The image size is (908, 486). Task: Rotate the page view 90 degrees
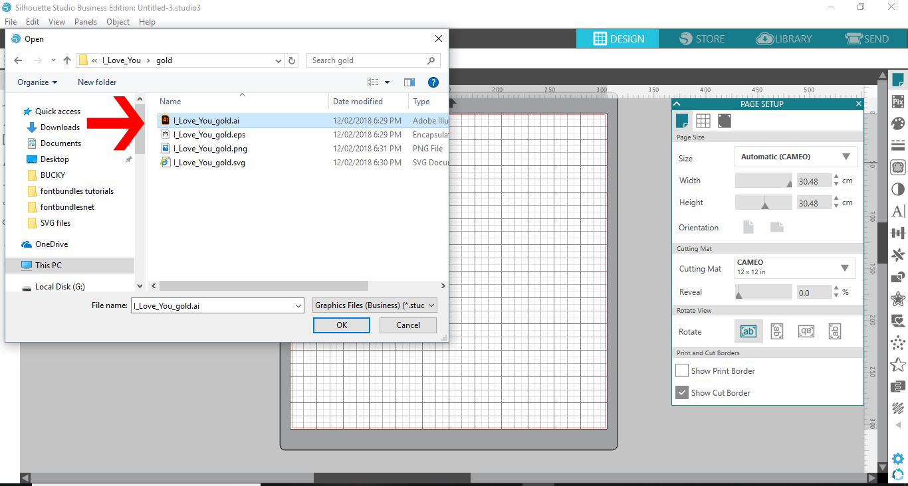tap(777, 331)
